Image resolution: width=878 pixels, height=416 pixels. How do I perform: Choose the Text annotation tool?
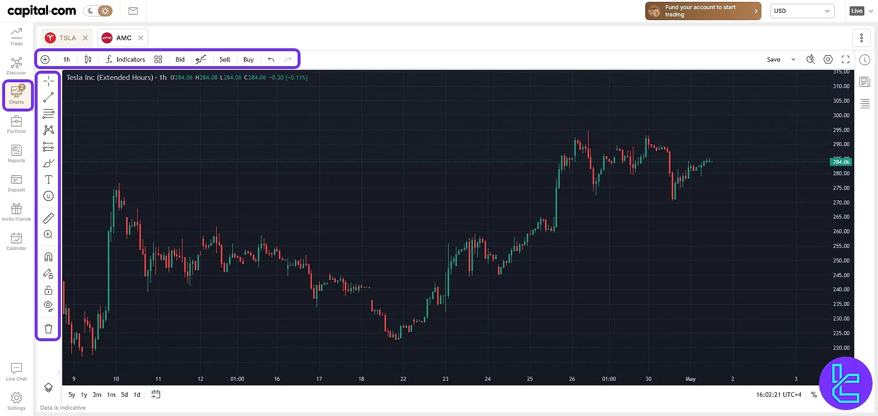click(48, 179)
